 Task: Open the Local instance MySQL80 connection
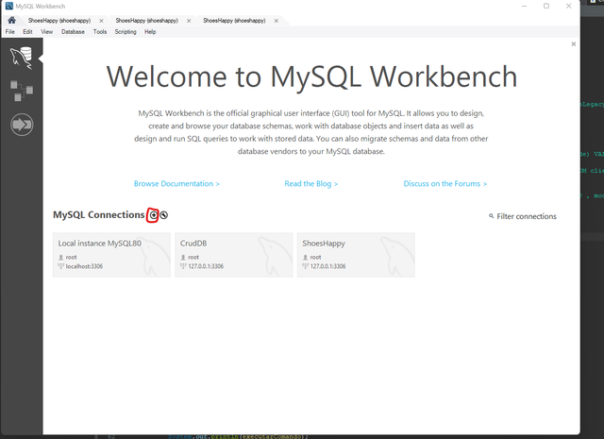(111, 255)
